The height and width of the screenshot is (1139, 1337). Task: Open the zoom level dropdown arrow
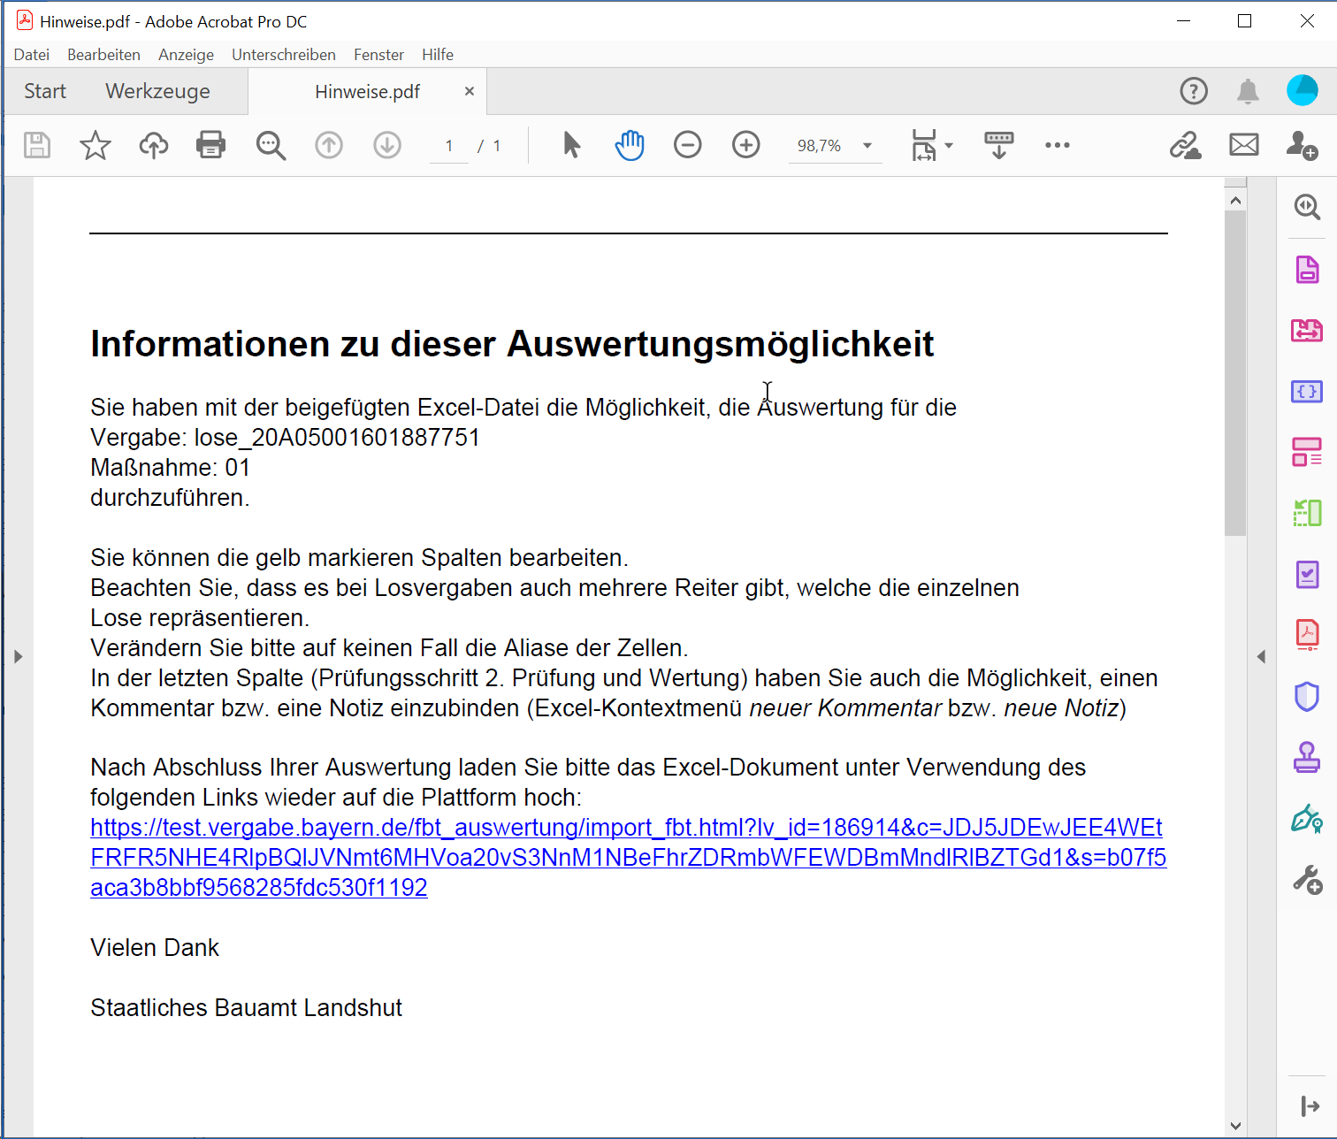867,146
